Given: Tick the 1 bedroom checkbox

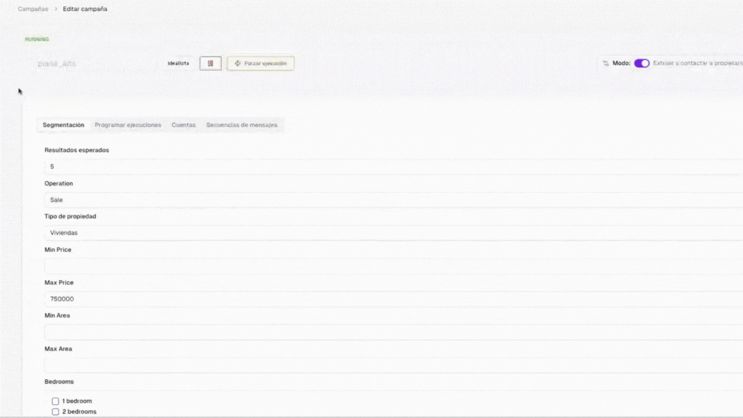Looking at the screenshot, I should point(55,401).
